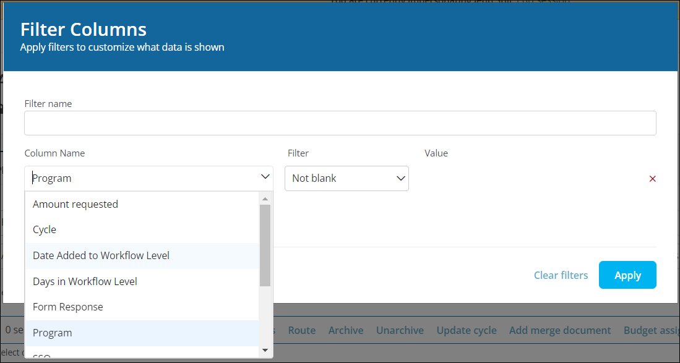The width and height of the screenshot is (680, 363).
Task: Click Route in the bottom toolbar
Action: (x=302, y=330)
